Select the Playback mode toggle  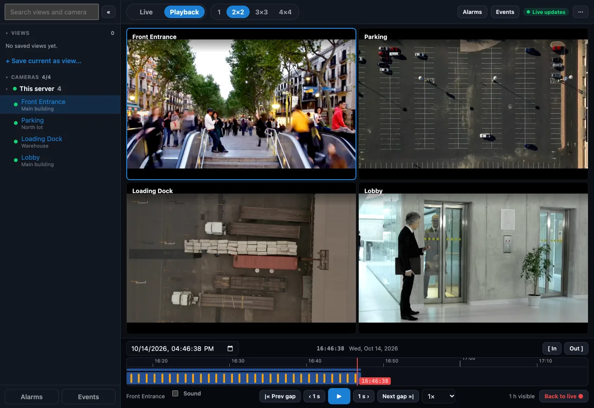pyautogui.click(x=184, y=12)
